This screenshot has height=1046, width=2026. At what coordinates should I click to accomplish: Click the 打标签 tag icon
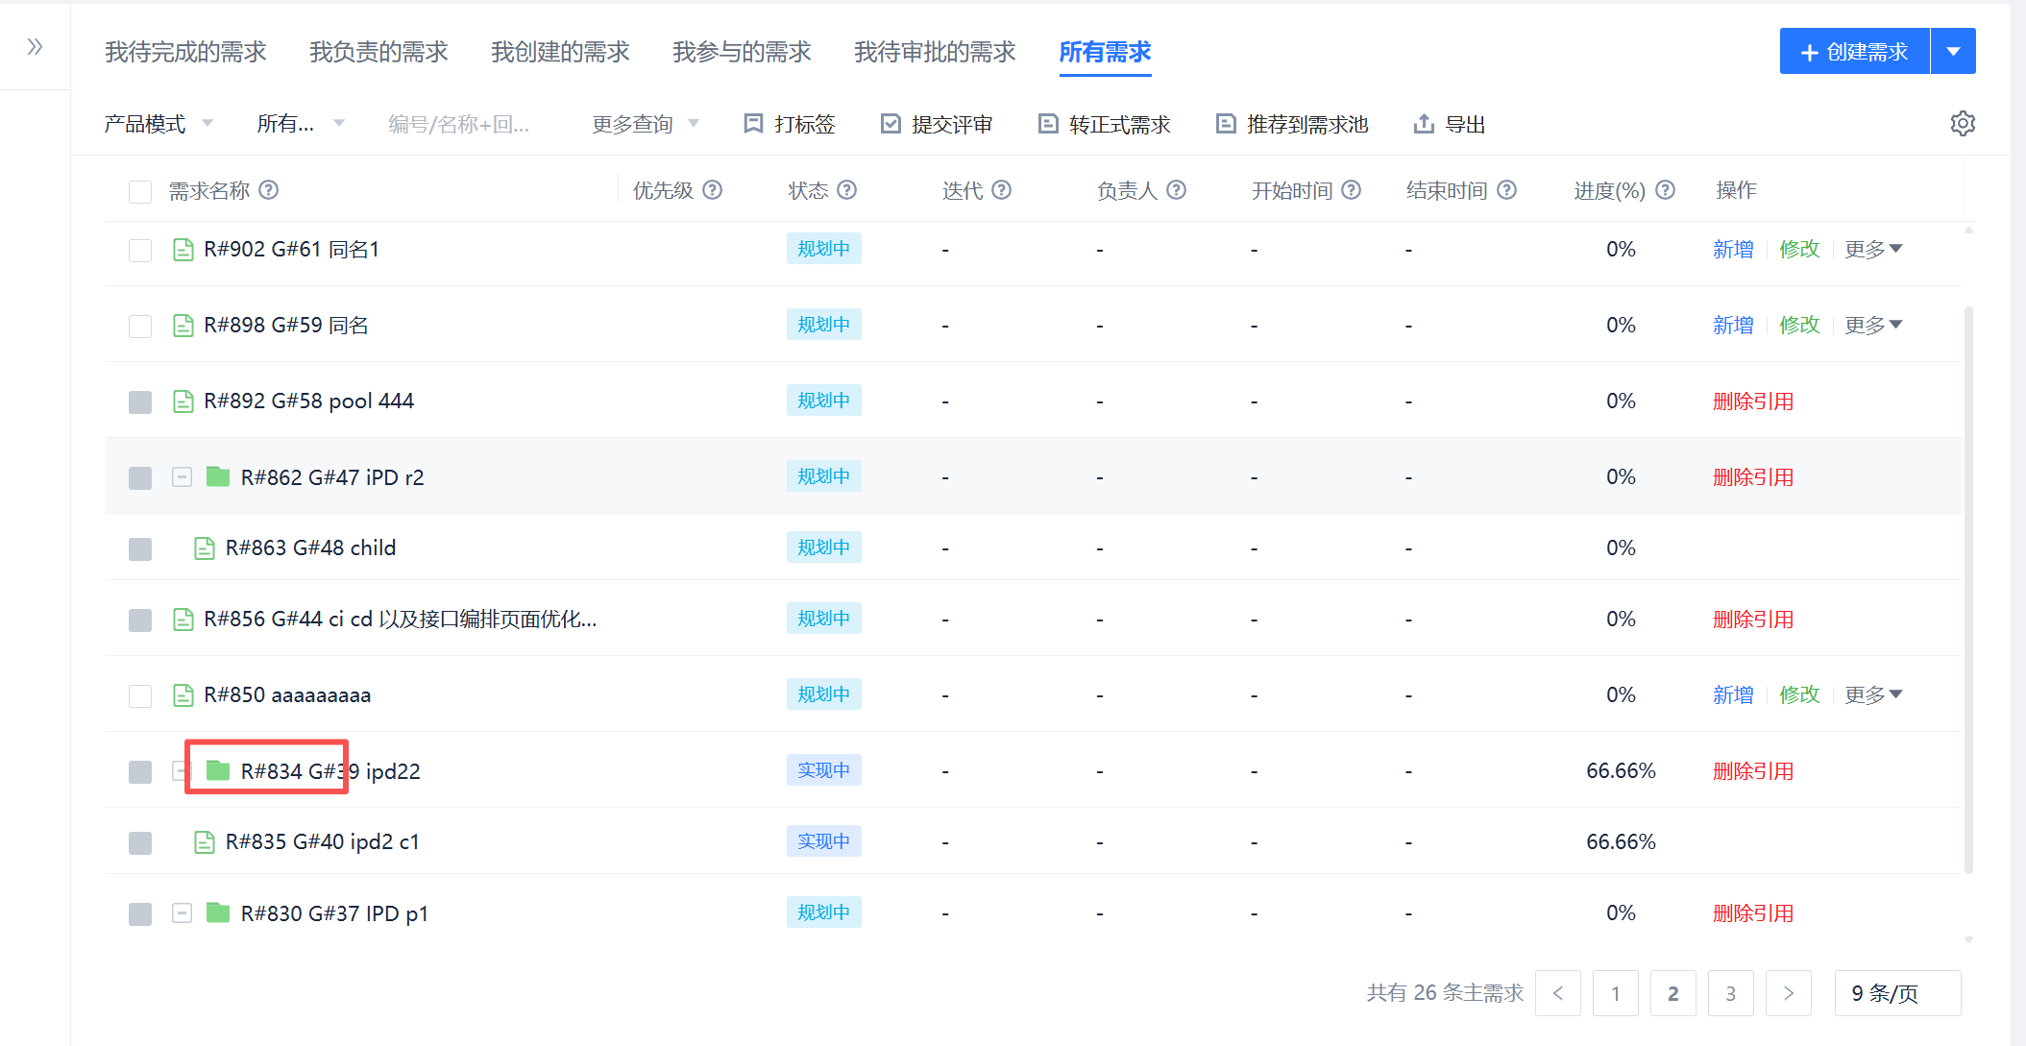[x=753, y=123]
